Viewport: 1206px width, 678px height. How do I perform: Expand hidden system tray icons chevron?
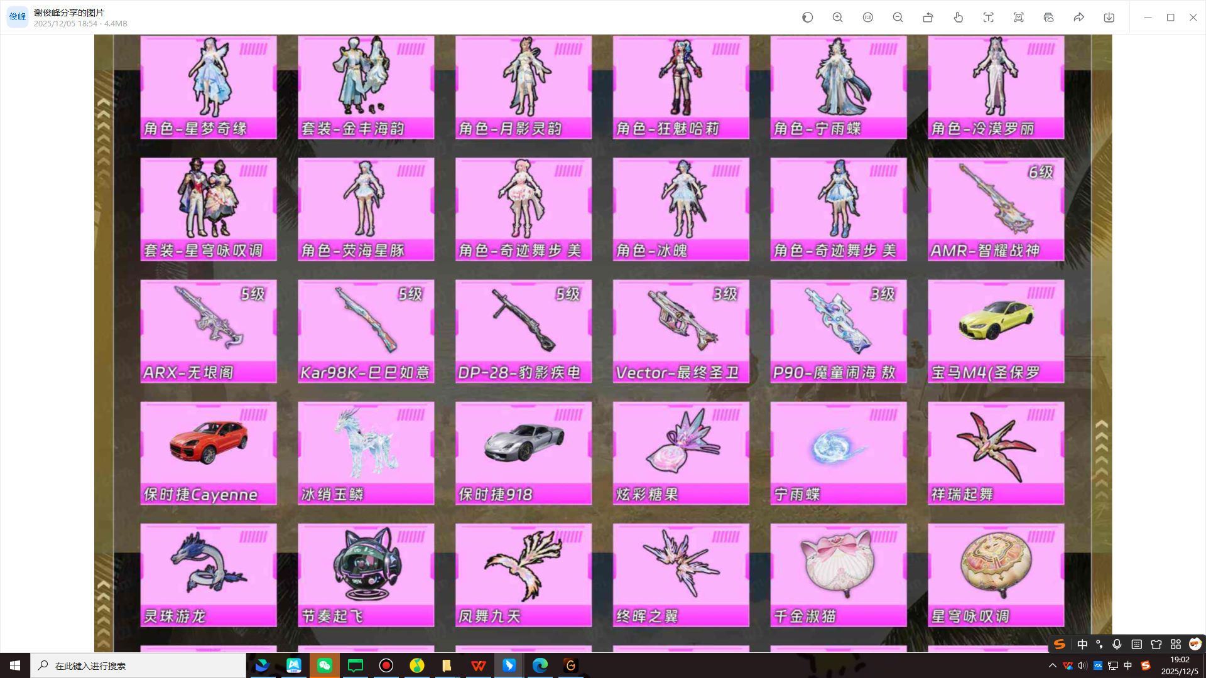(x=1052, y=665)
